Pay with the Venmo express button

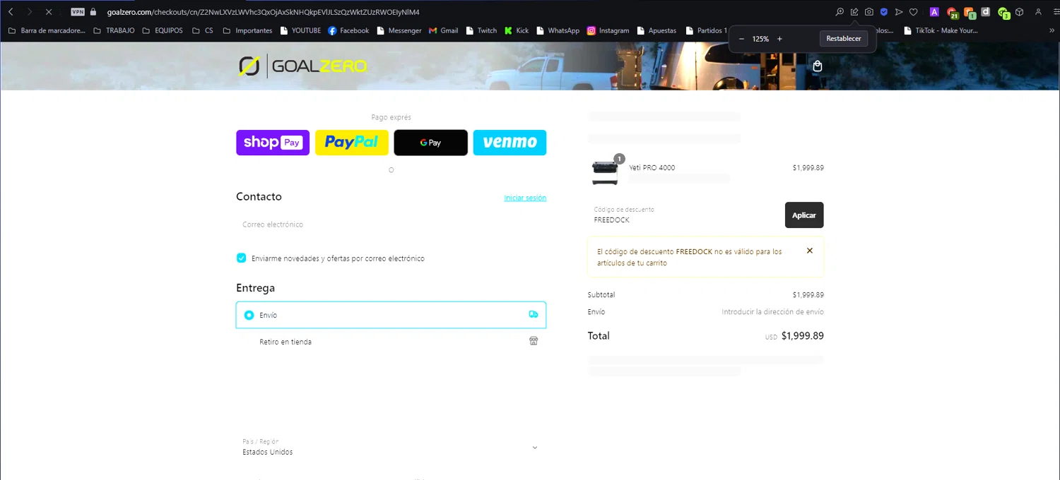(510, 143)
